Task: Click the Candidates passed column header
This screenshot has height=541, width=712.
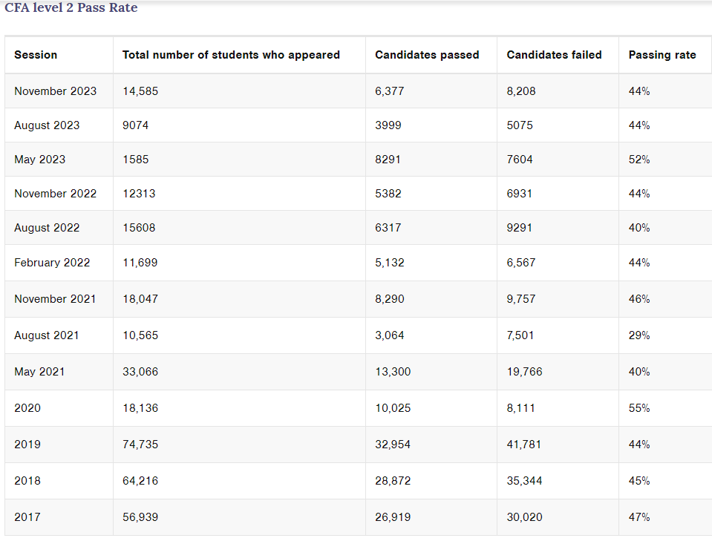Action: pos(427,55)
